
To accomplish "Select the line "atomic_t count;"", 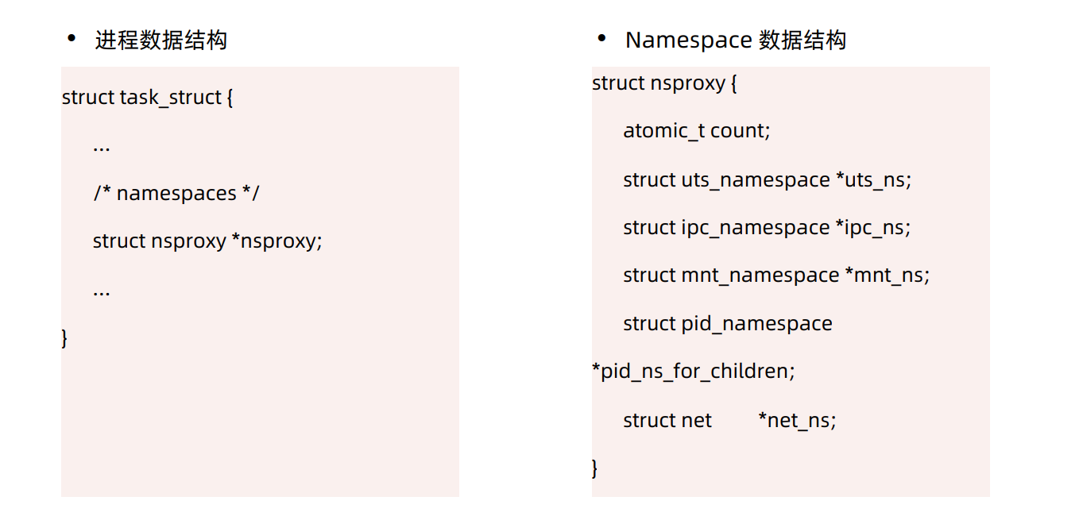I will [x=697, y=131].
